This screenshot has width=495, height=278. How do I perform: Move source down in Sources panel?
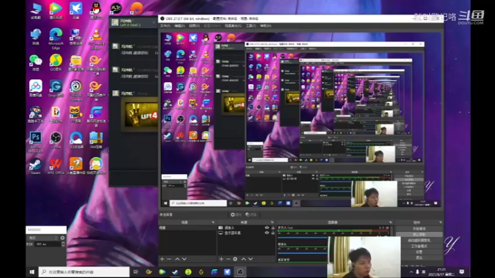251,259
